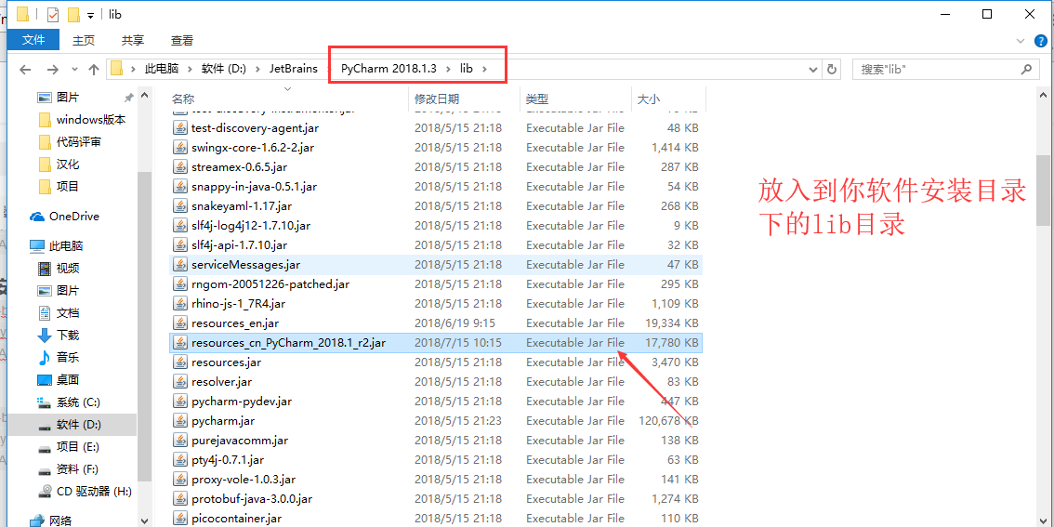Expand the ribbon chevron
This screenshot has width=1054, height=527.
point(1021,42)
